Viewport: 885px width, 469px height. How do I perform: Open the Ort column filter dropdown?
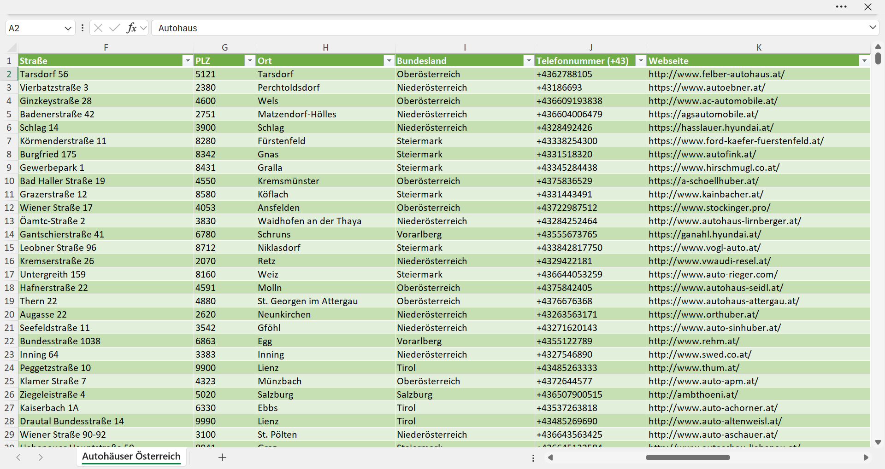coord(389,61)
